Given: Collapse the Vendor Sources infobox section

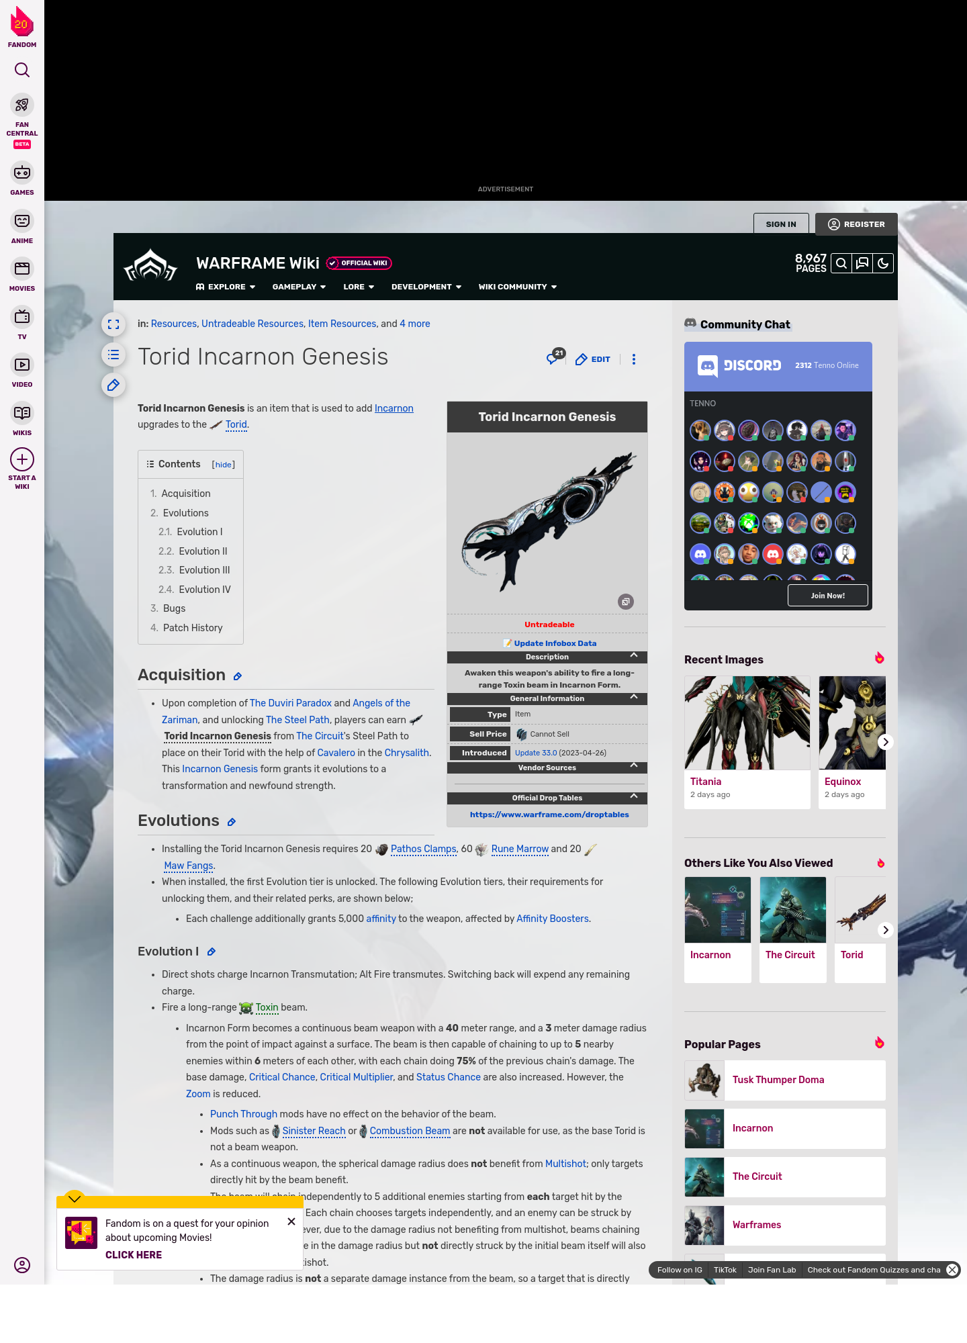Looking at the screenshot, I should pyautogui.click(x=634, y=766).
